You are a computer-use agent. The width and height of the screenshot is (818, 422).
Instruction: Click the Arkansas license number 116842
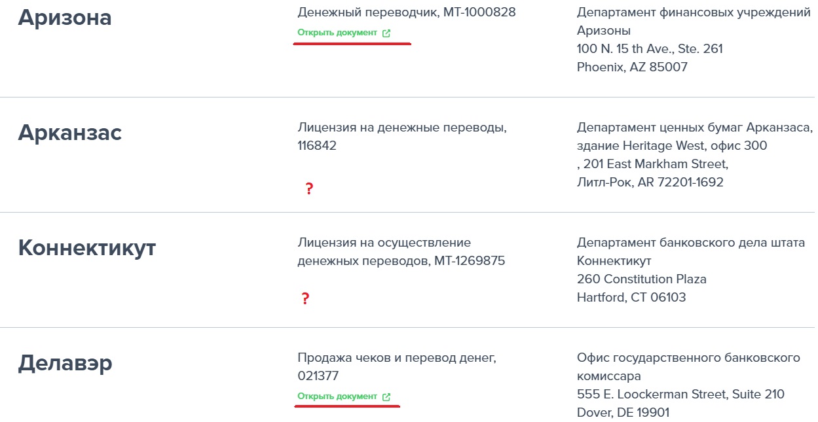pyautogui.click(x=317, y=145)
